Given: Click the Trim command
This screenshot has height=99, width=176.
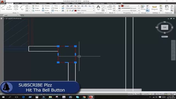Looking at the screenshot, I should 55,6.
